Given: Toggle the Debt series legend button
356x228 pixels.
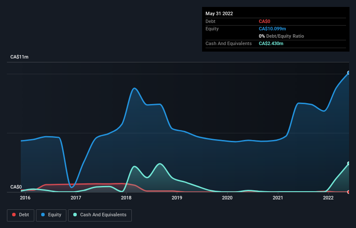Looking at the screenshot, I should [21, 215].
